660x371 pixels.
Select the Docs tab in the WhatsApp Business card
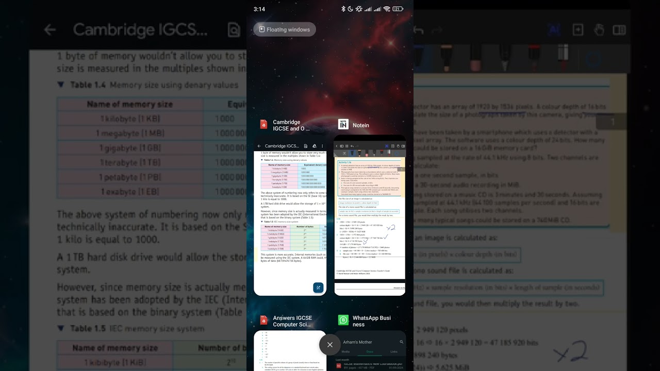pyautogui.click(x=370, y=351)
